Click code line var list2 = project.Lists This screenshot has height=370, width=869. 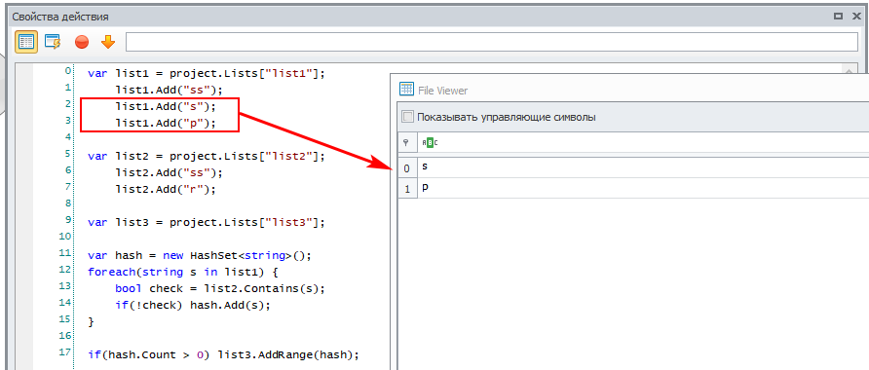[207, 156]
